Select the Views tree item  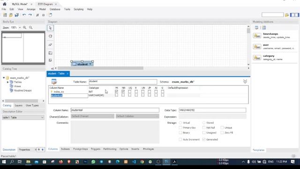17,86
